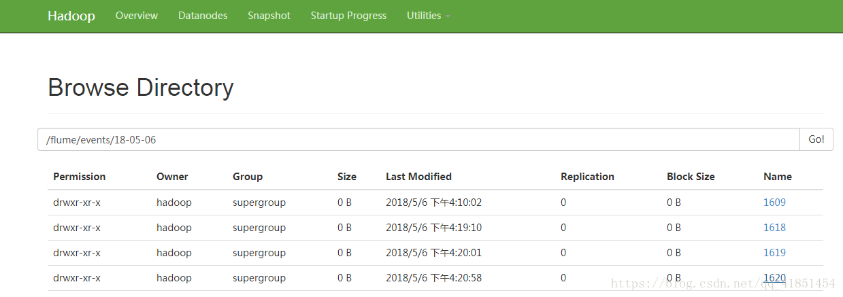Select the Browse Directory heading
Viewport: 843px width, 297px height.
141,88
